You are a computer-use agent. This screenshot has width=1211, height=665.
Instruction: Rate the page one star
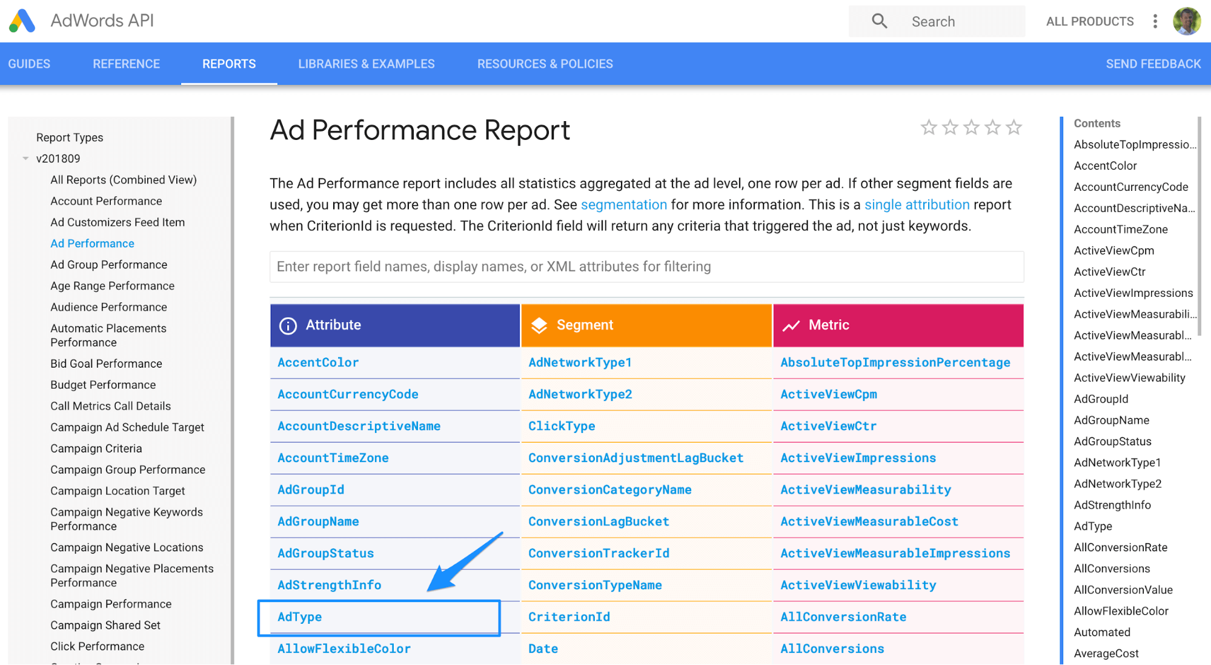point(929,127)
